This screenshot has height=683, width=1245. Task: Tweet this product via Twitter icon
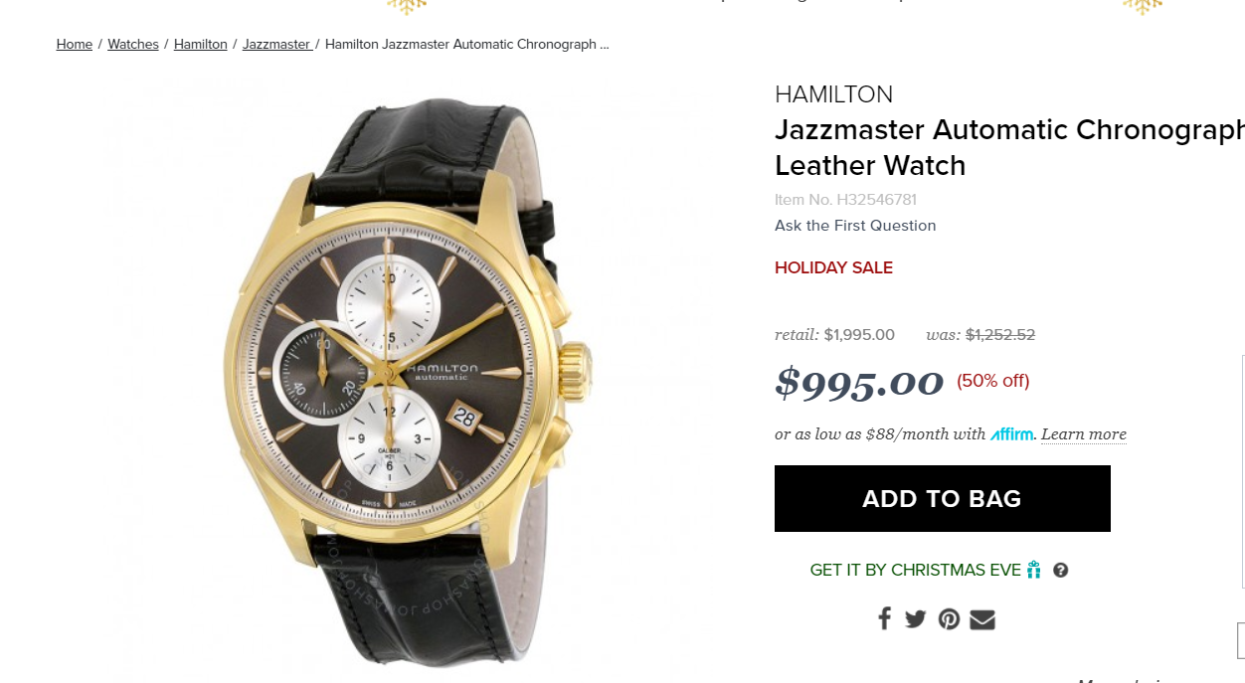pyautogui.click(x=916, y=619)
